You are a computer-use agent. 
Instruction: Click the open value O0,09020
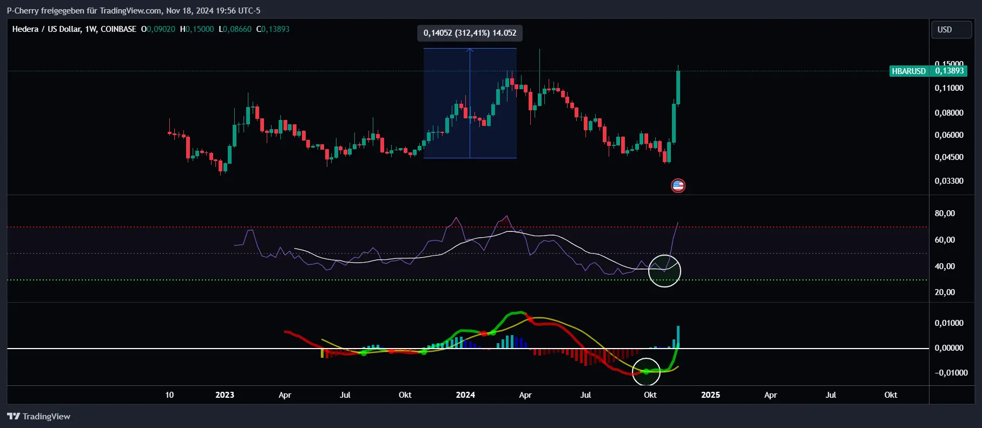[x=158, y=29]
